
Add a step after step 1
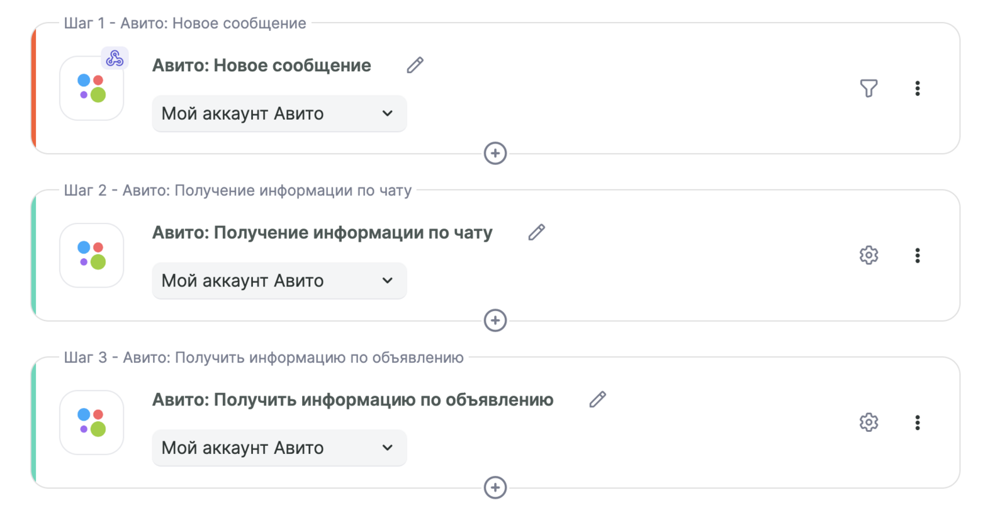495,153
